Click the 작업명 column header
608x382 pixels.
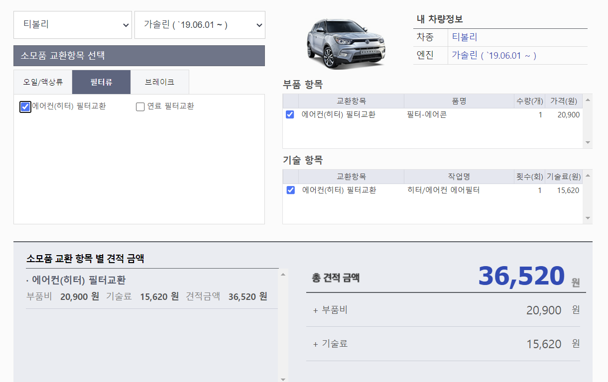[x=459, y=177]
